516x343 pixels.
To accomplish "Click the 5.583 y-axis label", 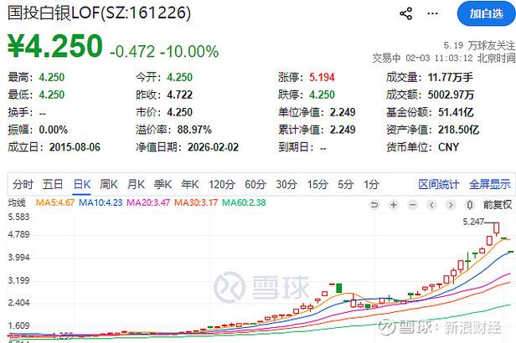I will tap(18, 217).
